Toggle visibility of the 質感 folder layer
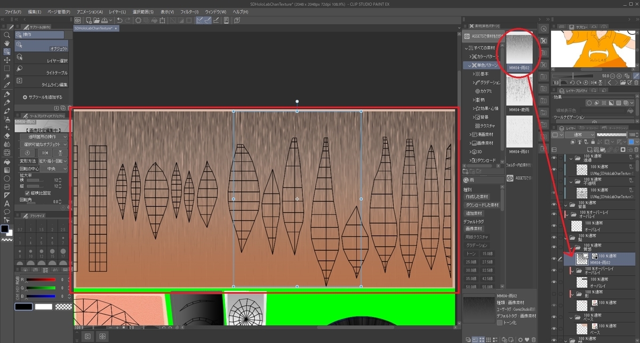Viewport: 640px width, 343px height. 554,247
